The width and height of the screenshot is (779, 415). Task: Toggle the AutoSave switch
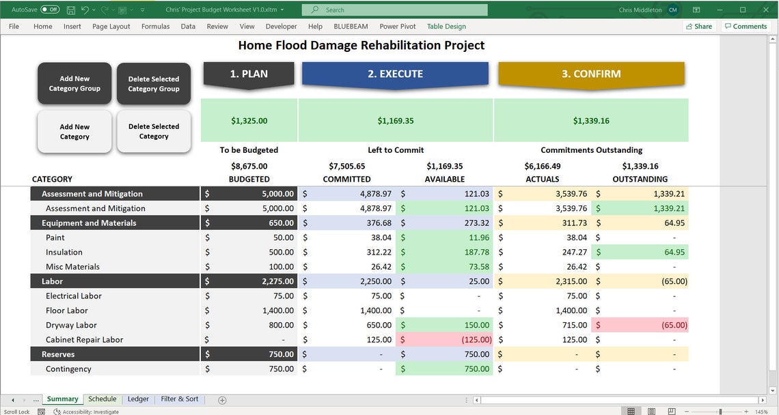50,10
